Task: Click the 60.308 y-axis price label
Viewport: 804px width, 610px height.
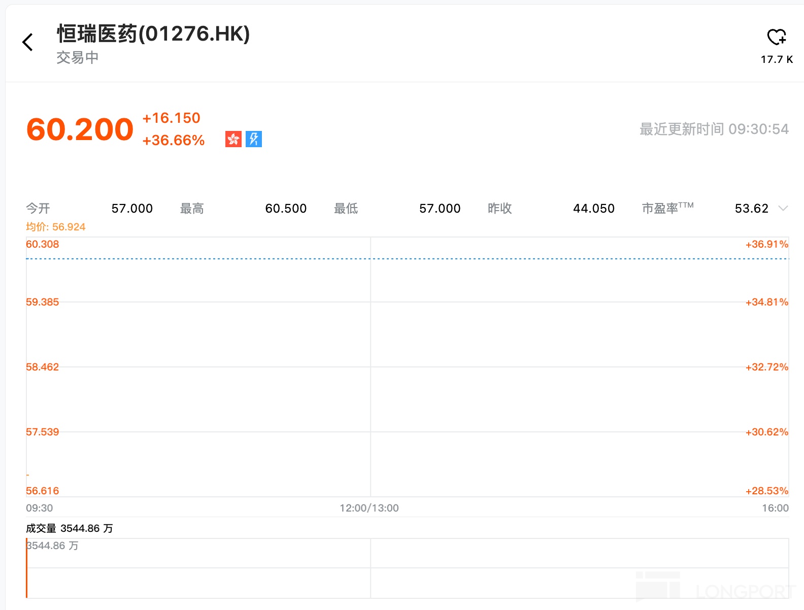Action: tap(43, 244)
